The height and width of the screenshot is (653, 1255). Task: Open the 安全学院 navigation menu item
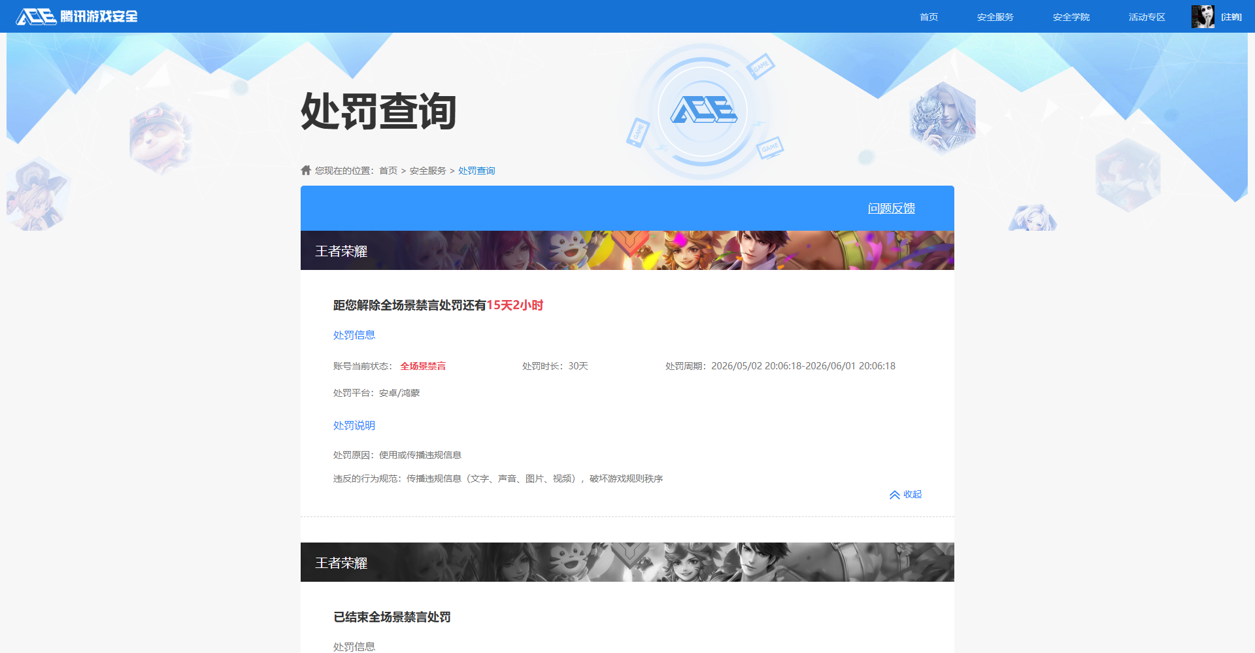(x=1071, y=17)
